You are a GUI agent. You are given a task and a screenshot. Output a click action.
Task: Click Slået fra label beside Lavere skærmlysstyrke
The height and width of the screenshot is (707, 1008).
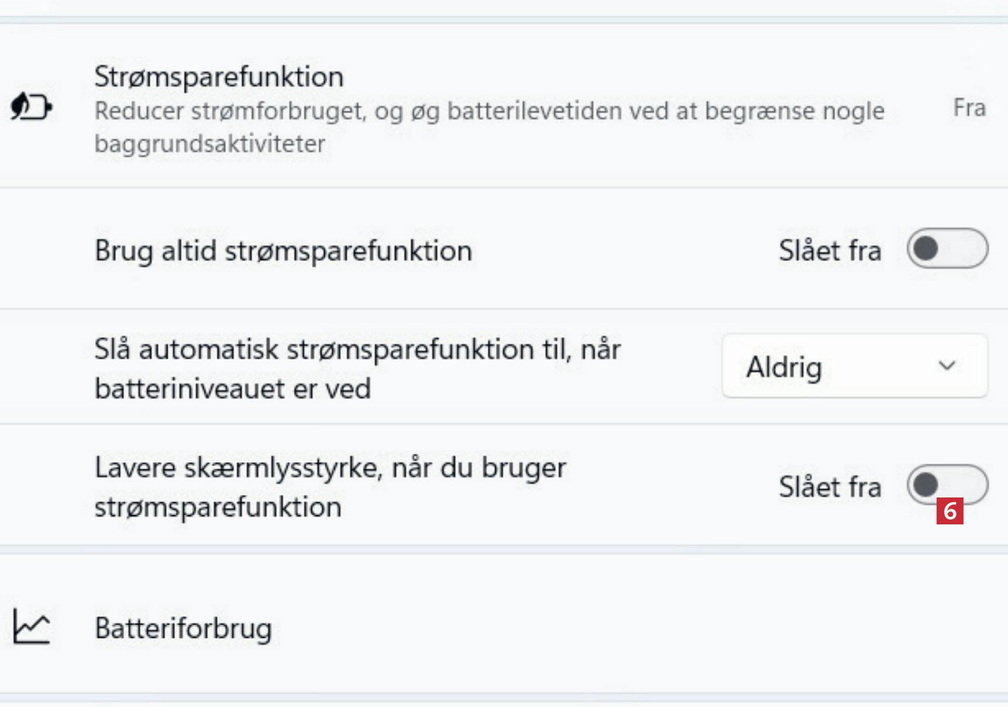829,487
